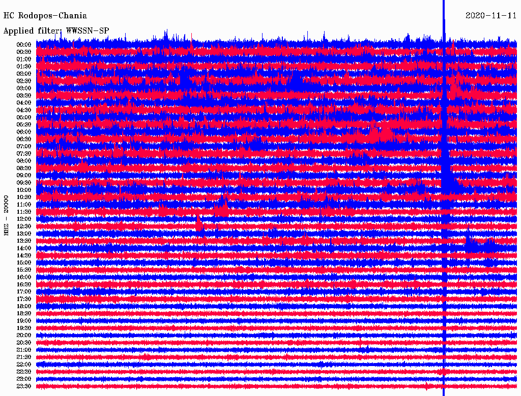Image resolution: width=521 pixels, height=396 pixels.
Task: Select the 18:00 time label
Action: click(x=24, y=307)
